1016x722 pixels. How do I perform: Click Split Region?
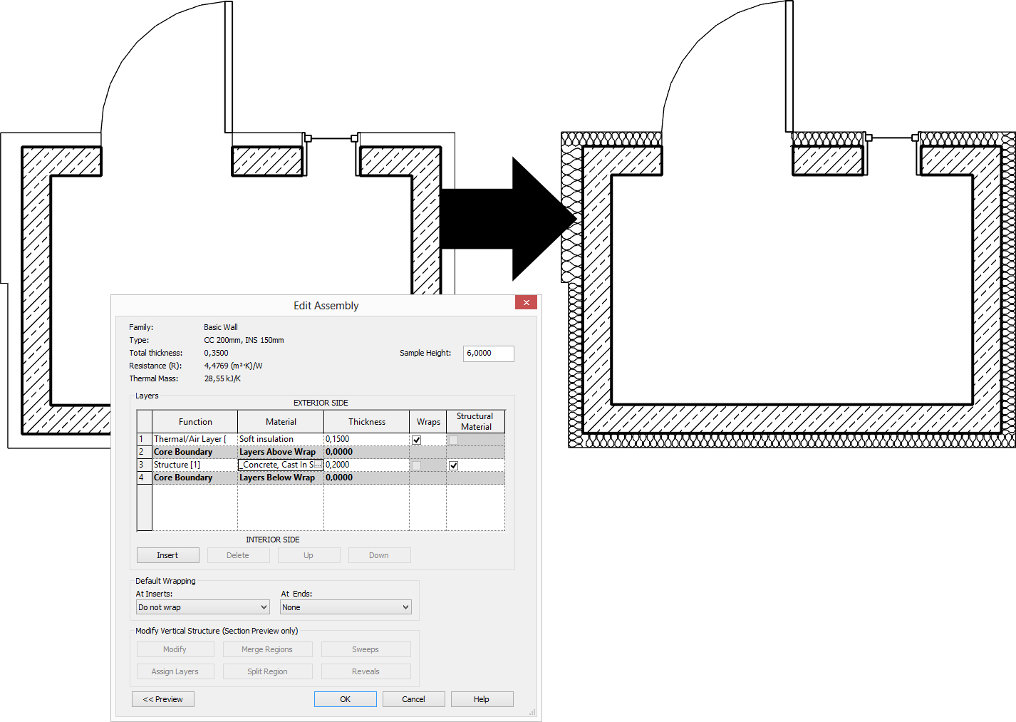point(267,671)
